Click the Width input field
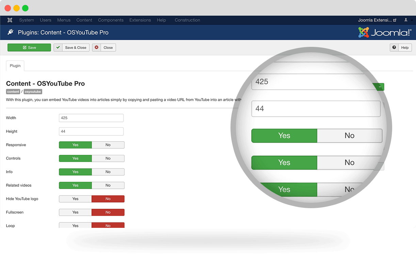This screenshot has height=254, width=416. 91,118
